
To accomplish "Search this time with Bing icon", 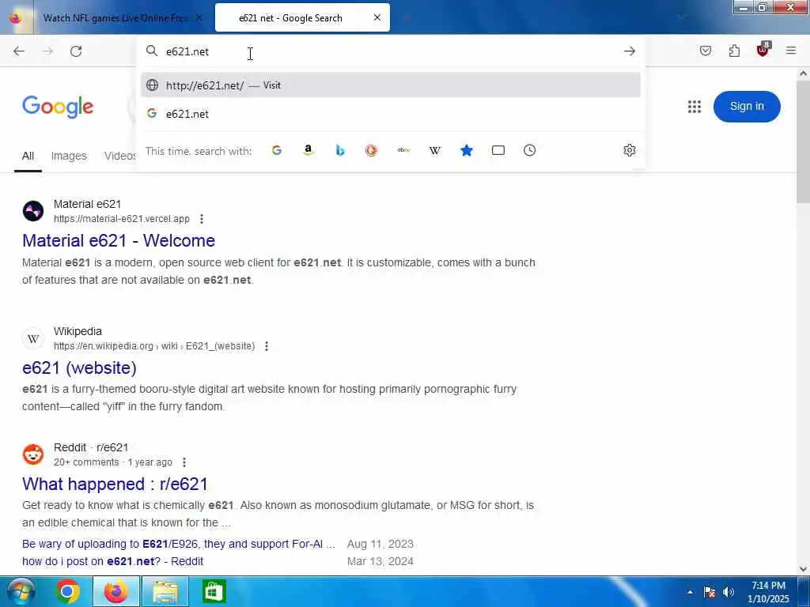I will 340,150.
